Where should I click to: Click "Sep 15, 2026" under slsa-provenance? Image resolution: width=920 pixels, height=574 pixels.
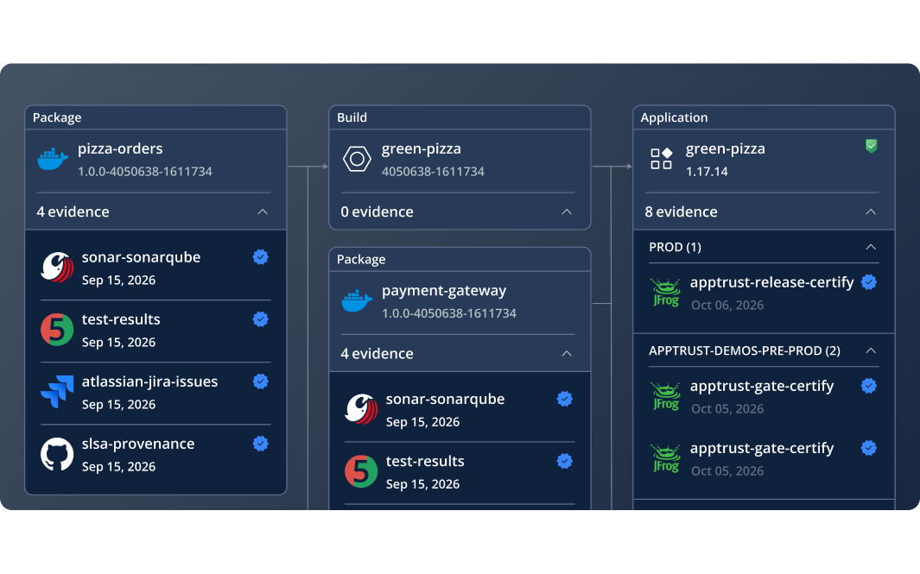tap(118, 467)
